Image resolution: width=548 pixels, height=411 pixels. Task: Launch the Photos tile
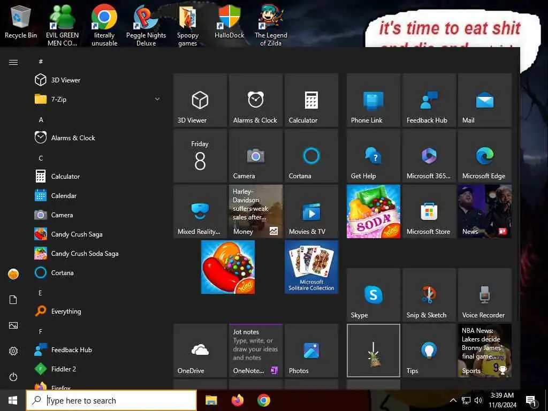(x=311, y=350)
